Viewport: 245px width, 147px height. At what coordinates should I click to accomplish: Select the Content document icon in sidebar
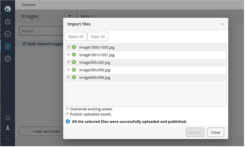click(x=7, y=46)
